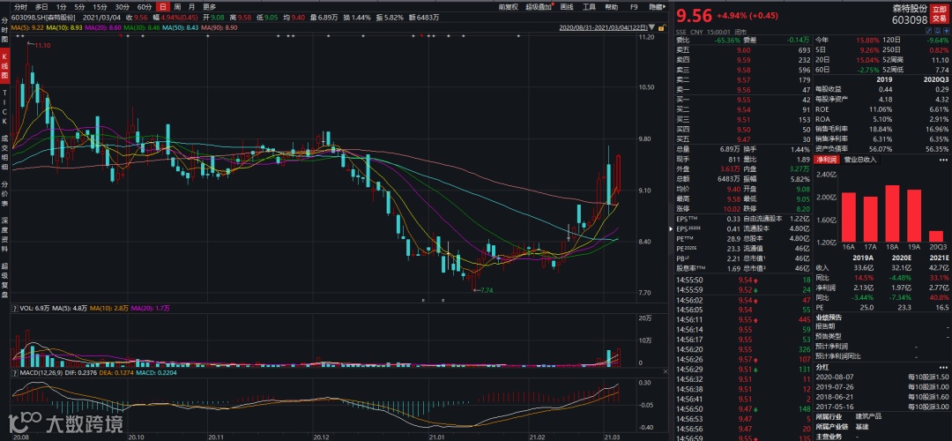Click the 卖一 9.56 order book row
The height and width of the screenshot is (441, 952).
743,89
